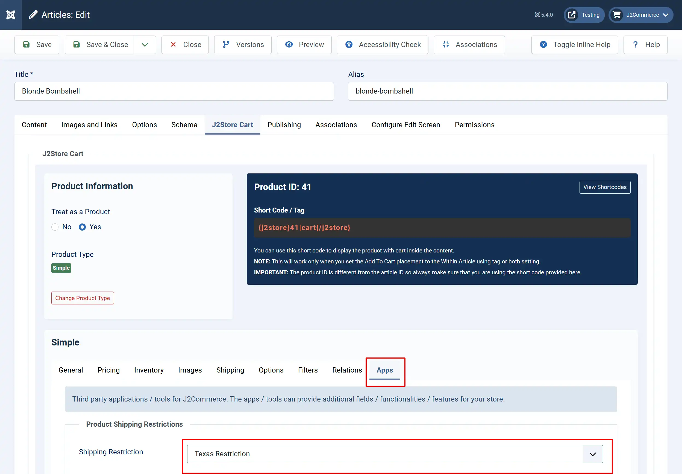The image size is (682, 474).
Task: Select Yes for Treat as a Product
Action: [82, 227]
